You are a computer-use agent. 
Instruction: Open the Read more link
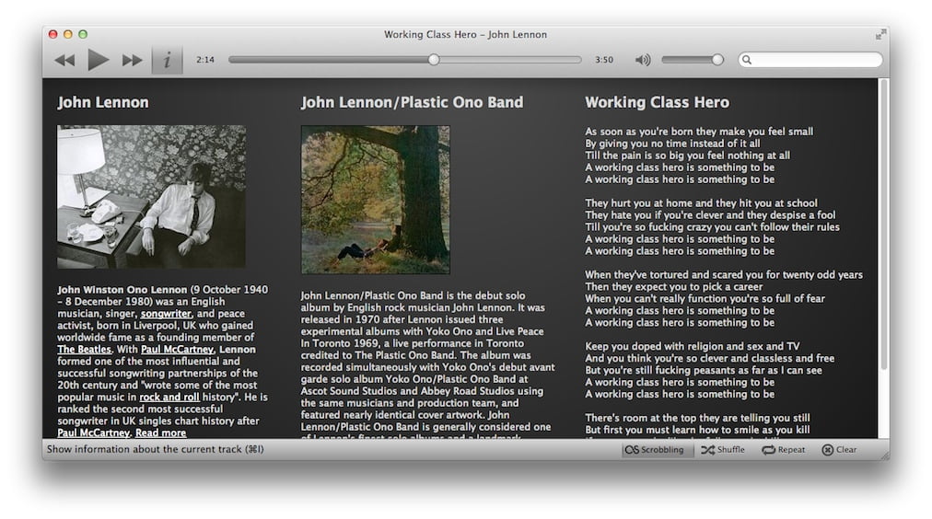[x=160, y=432]
